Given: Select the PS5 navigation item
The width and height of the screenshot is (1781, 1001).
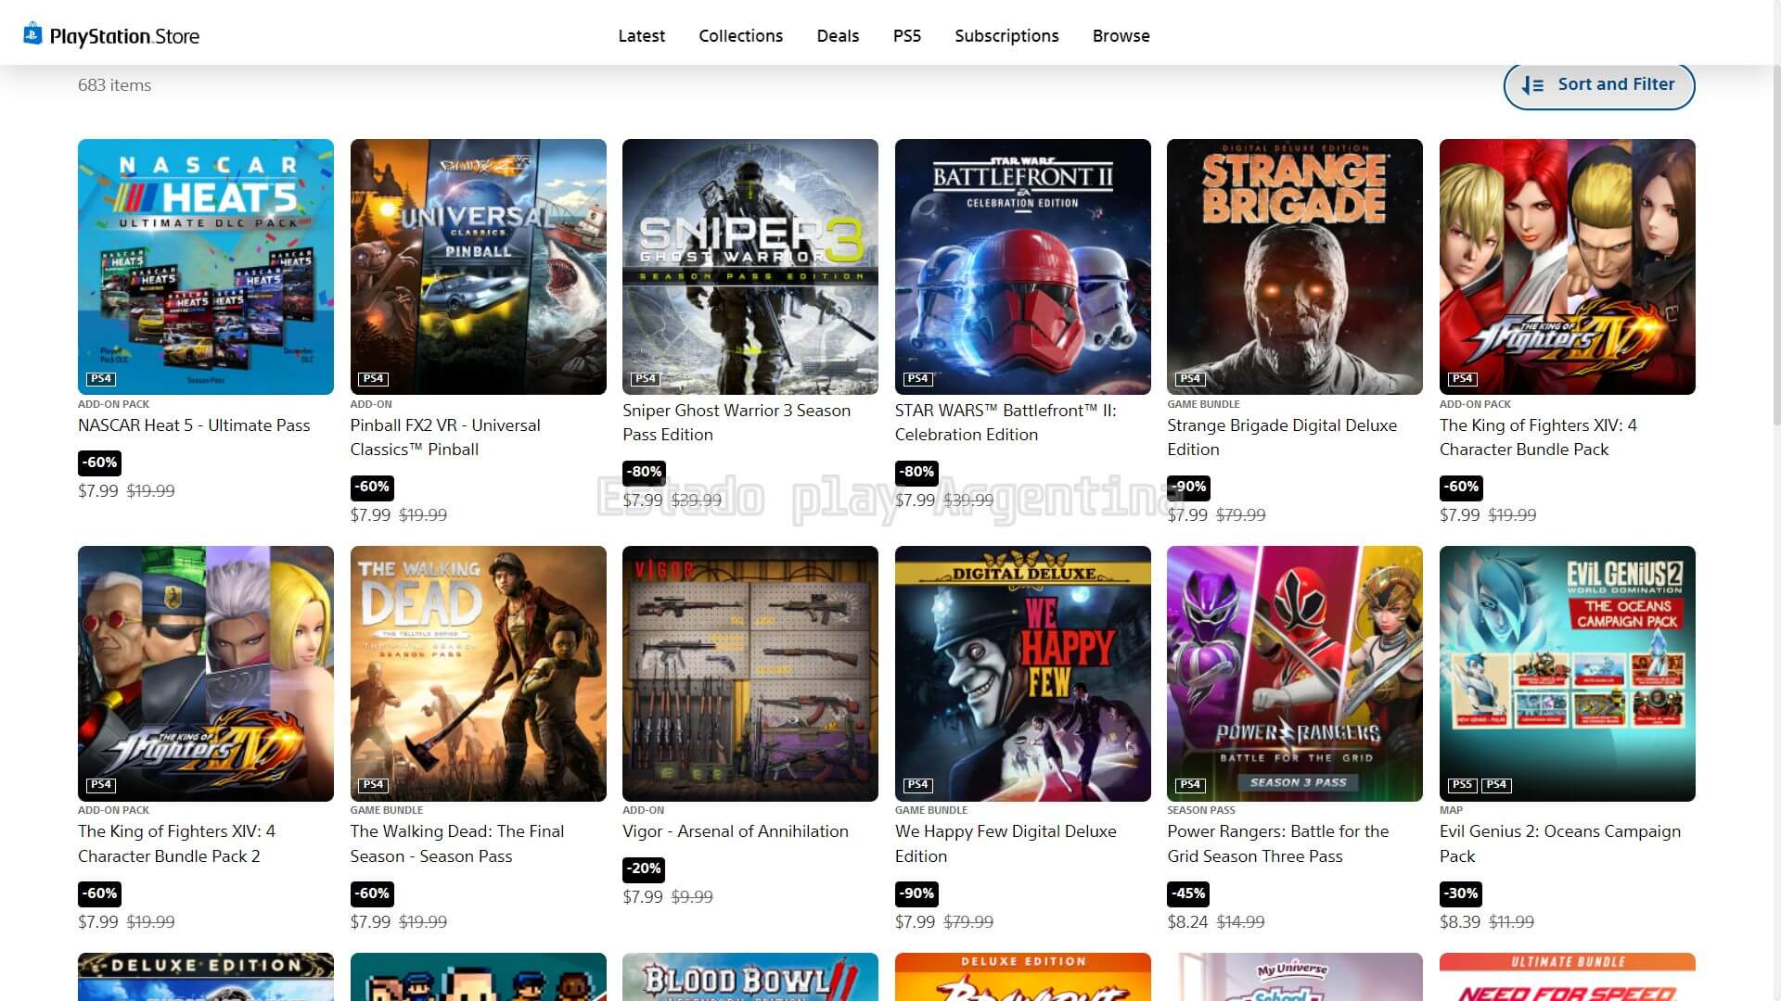Looking at the screenshot, I should point(906,35).
